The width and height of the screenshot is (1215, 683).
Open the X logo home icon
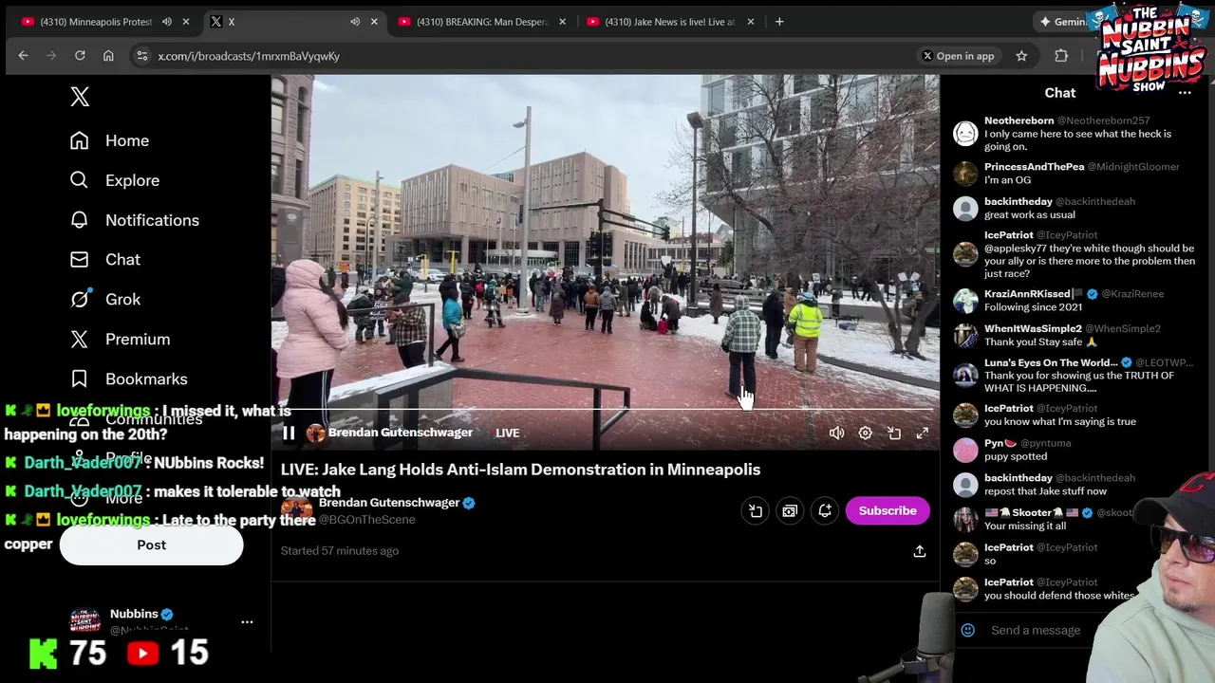pos(80,97)
